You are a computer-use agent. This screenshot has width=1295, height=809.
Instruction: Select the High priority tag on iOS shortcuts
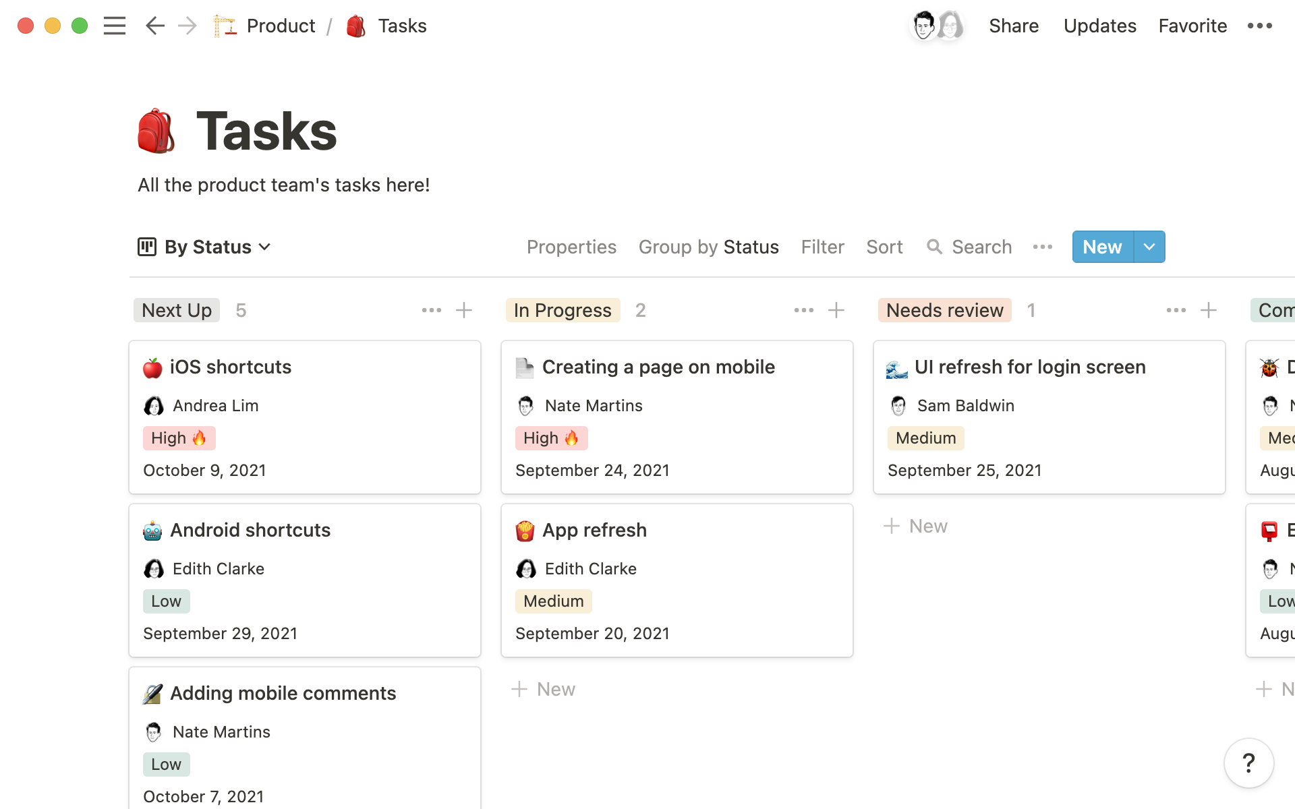pos(179,438)
